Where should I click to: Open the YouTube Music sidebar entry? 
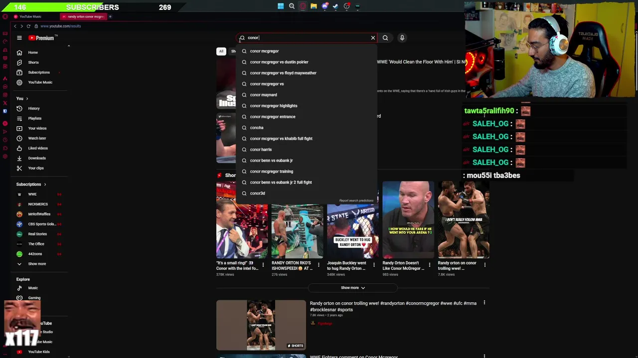(x=41, y=82)
